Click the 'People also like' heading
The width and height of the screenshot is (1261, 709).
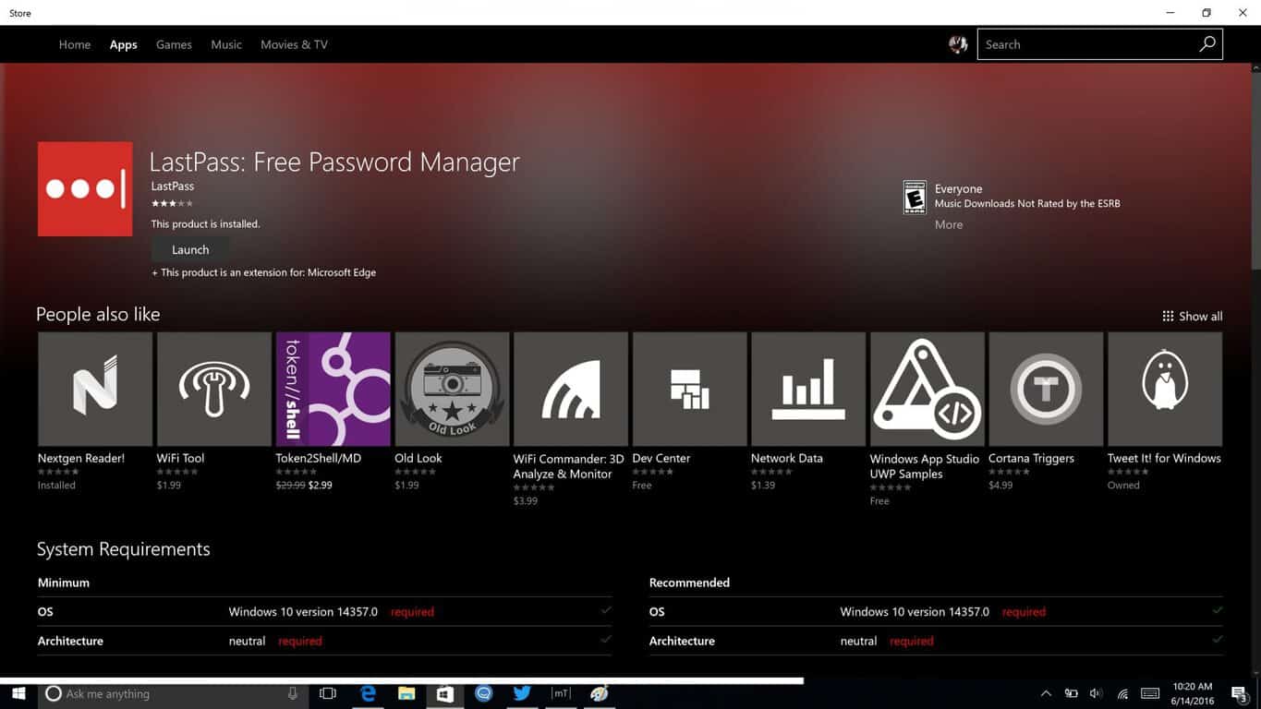click(98, 315)
